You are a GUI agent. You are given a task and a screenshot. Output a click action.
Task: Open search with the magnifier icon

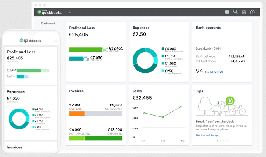point(235,12)
